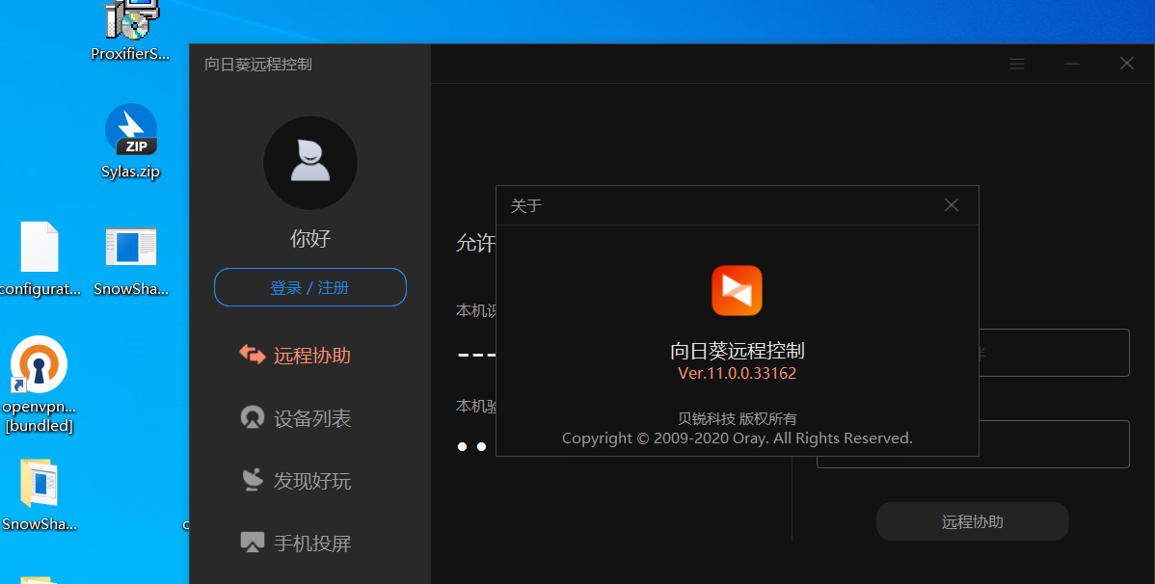Open the 手机投屏 sidebar section
The image size is (1155, 584).
click(x=295, y=544)
